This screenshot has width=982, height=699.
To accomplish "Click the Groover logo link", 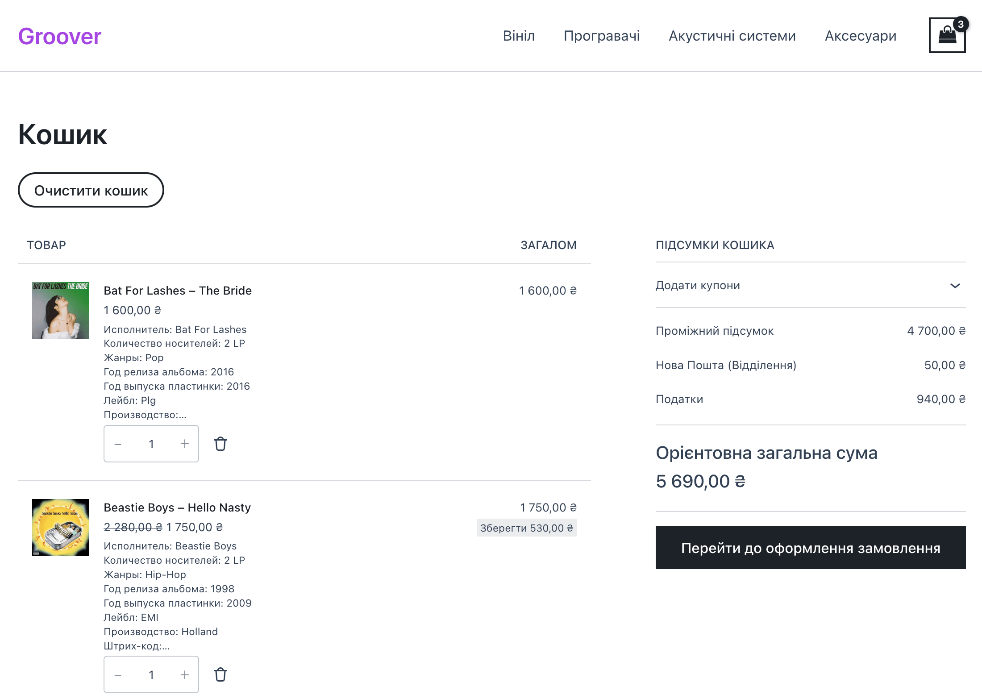I will (x=60, y=36).
